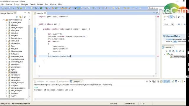189x106 pixels.
Task: Minimize the Package Explorer view
Action: tap(25, 13)
